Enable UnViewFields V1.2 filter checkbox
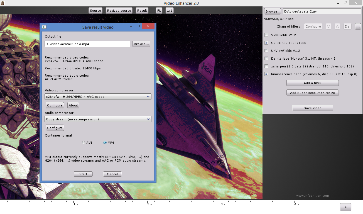This screenshot has width=363, height=214. (266, 51)
